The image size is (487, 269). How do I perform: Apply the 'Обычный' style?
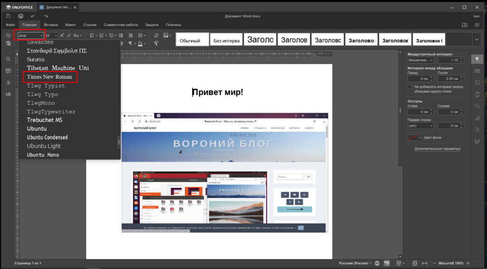coord(192,40)
